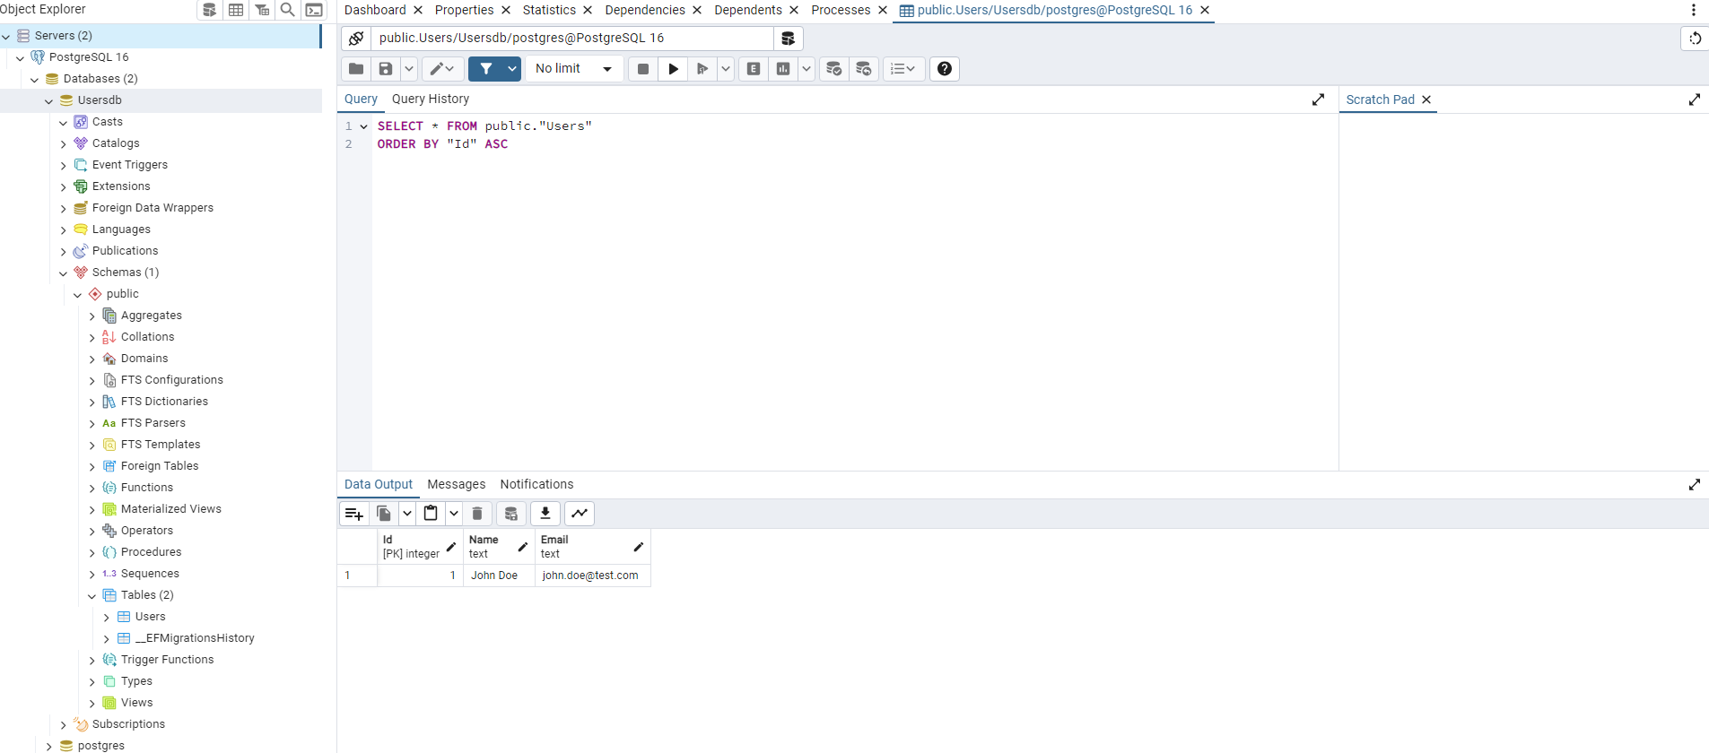This screenshot has height=753, width=1709.
Task: Toggle the connection status icon
Action: pos(356,39)
